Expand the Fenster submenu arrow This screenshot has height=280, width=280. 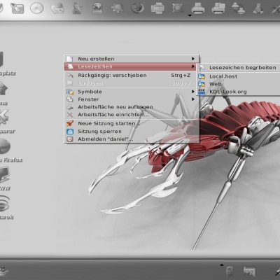(193, 99)
